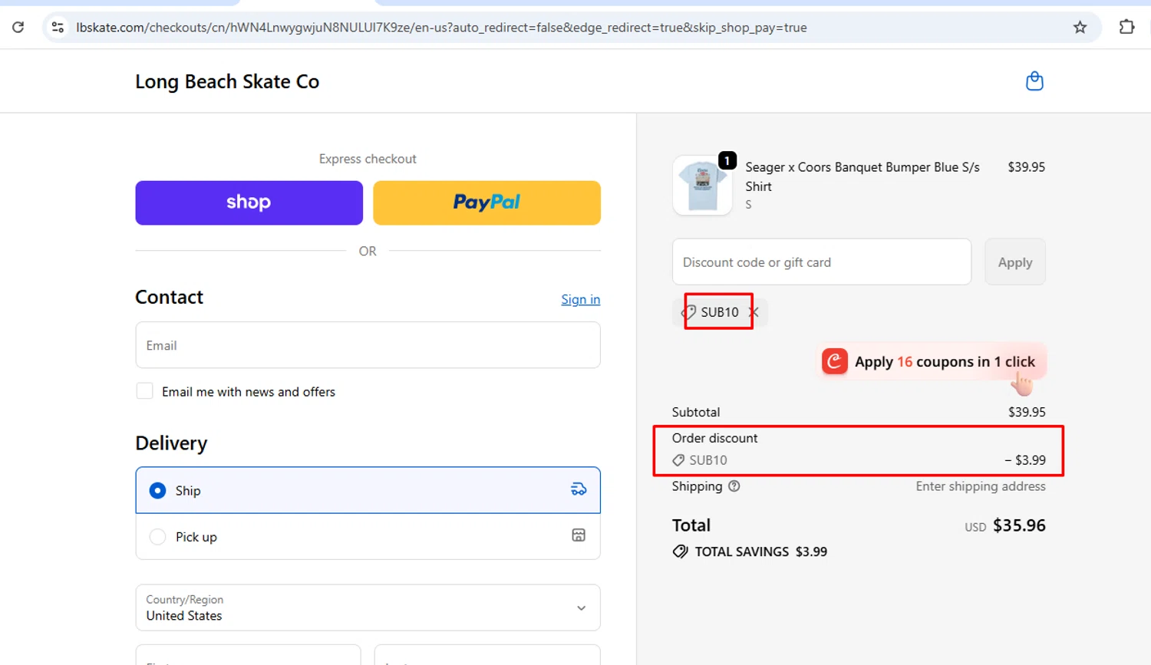The image size is (1151, 665).
Task: Click the Delivery section heading
Action: (171, 443)
